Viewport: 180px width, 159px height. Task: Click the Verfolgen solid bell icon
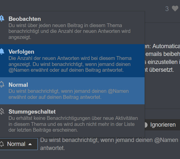pyautogui.click(x=2, y=52)
